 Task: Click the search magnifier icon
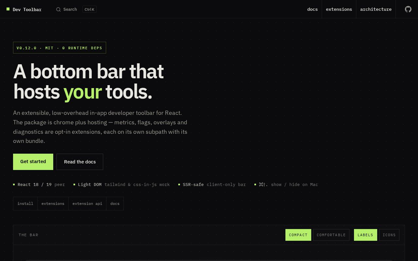tap(58, 9)
